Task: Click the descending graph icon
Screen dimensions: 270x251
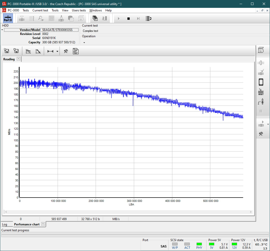Action: pyautogui.click(x=38, y=51)
